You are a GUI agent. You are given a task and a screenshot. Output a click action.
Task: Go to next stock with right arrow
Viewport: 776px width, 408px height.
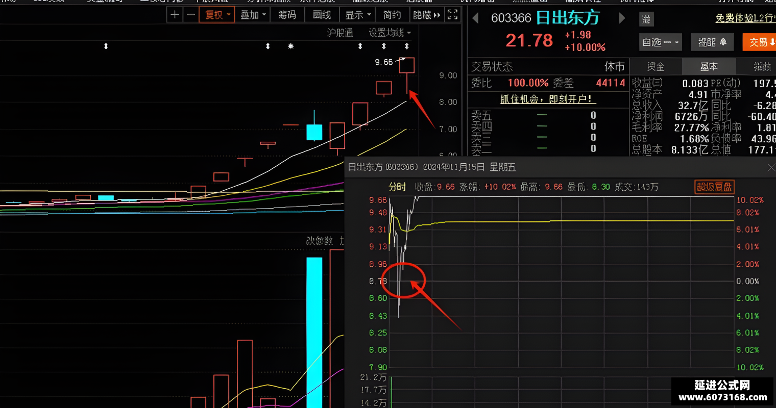click(622, 18)
